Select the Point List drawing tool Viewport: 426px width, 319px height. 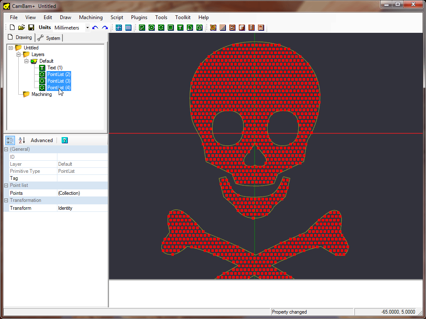pos(161,28)
